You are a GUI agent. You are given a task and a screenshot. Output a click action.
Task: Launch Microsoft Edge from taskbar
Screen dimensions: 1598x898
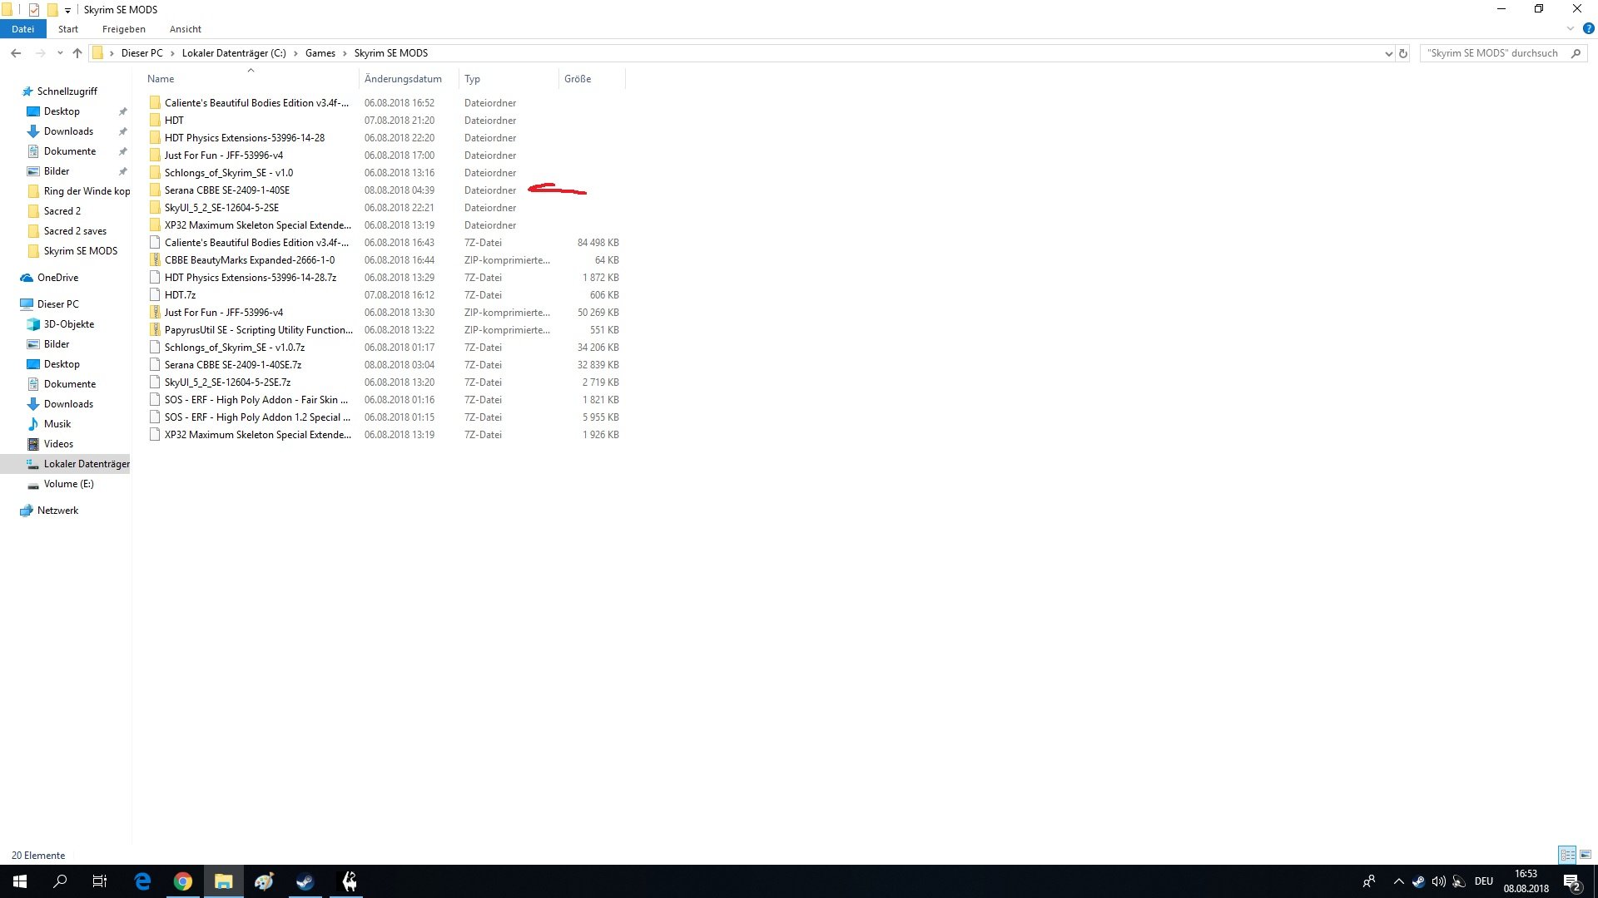tap(142, 881)
